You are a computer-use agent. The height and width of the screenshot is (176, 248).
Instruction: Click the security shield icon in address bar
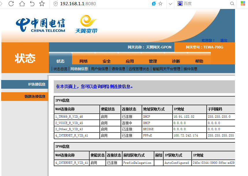click(x=56, y=4)
